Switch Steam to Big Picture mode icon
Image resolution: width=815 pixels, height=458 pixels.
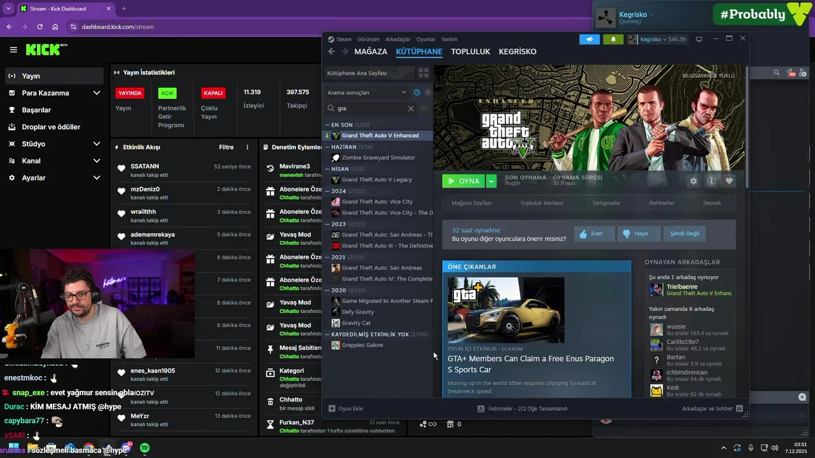click(x=699, y=39)
